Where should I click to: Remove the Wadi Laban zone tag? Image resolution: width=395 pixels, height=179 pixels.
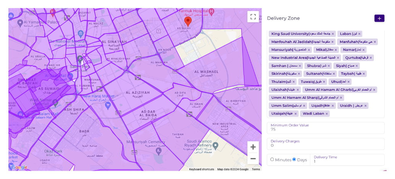click(327, 113)
